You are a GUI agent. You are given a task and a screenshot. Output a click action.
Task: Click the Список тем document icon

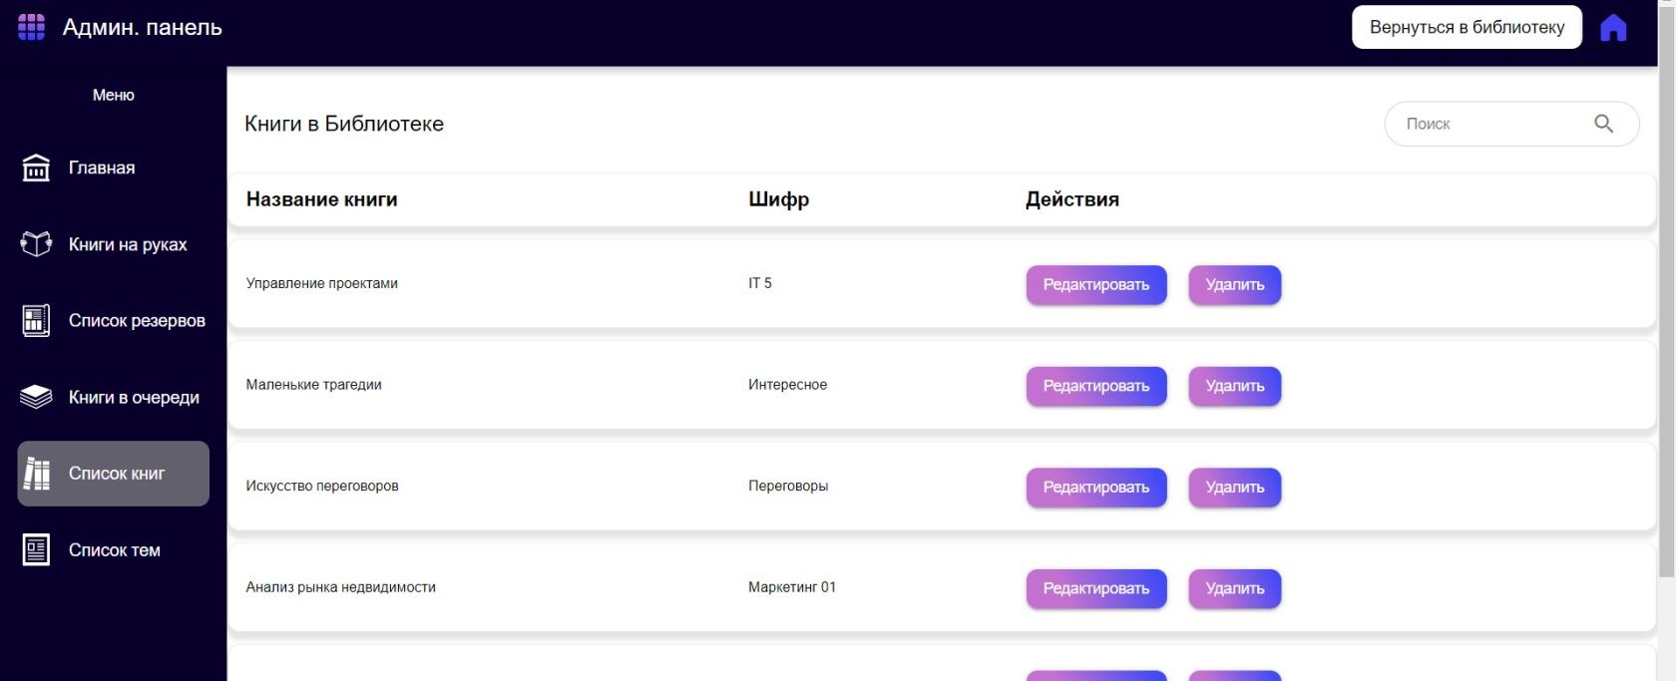click(36, 549)
